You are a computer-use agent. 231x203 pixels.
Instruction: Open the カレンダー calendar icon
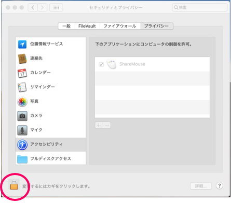[22, 73]
